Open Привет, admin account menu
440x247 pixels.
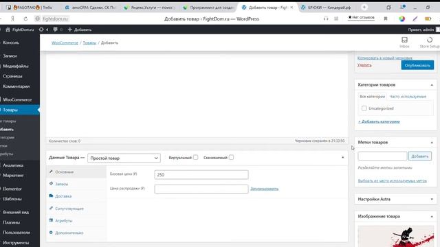tap(423, 30)
